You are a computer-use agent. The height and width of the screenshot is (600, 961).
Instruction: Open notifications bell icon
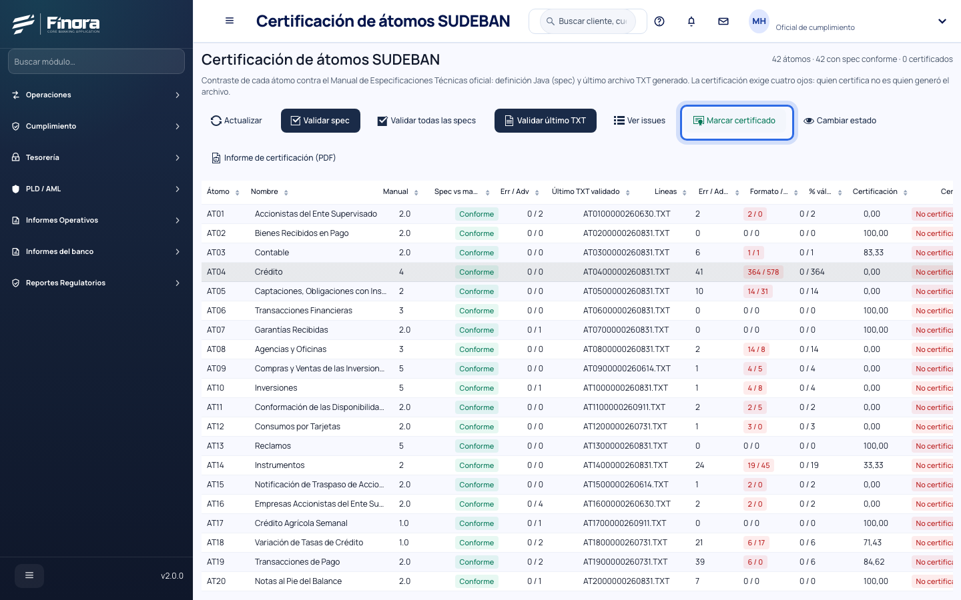(691, 21)
